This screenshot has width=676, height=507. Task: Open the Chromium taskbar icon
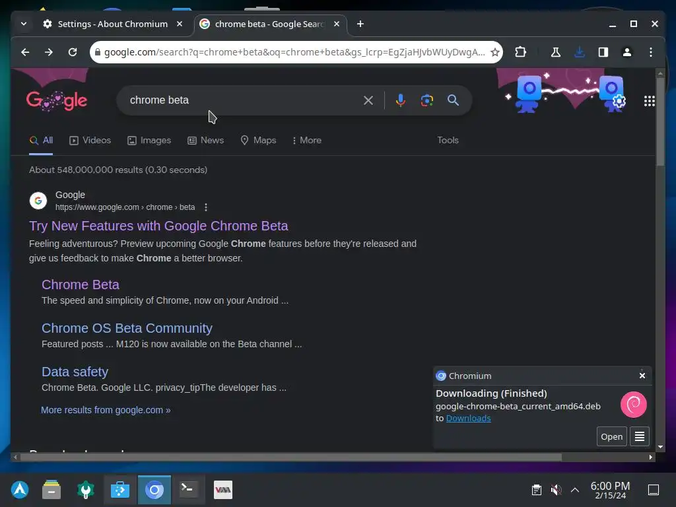pyautogui.click(x=154, y=490)
